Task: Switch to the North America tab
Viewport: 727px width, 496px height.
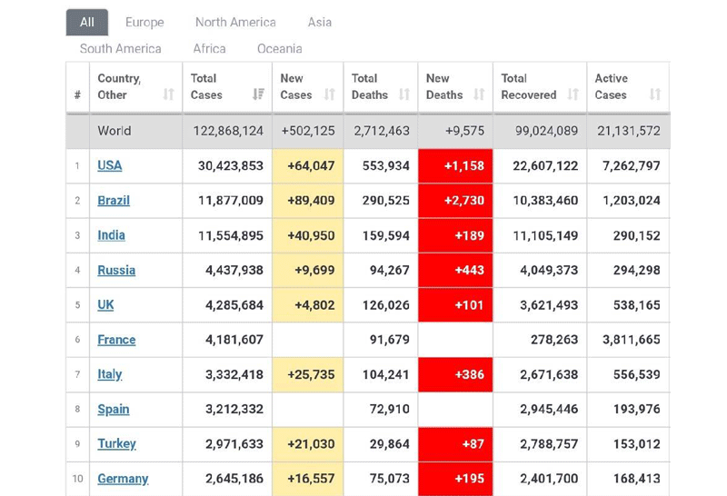Action: [235, 22]
